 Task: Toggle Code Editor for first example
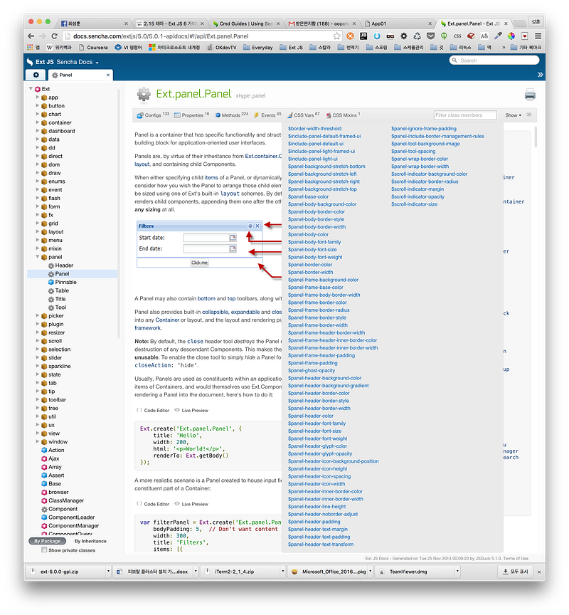[153, 410]
